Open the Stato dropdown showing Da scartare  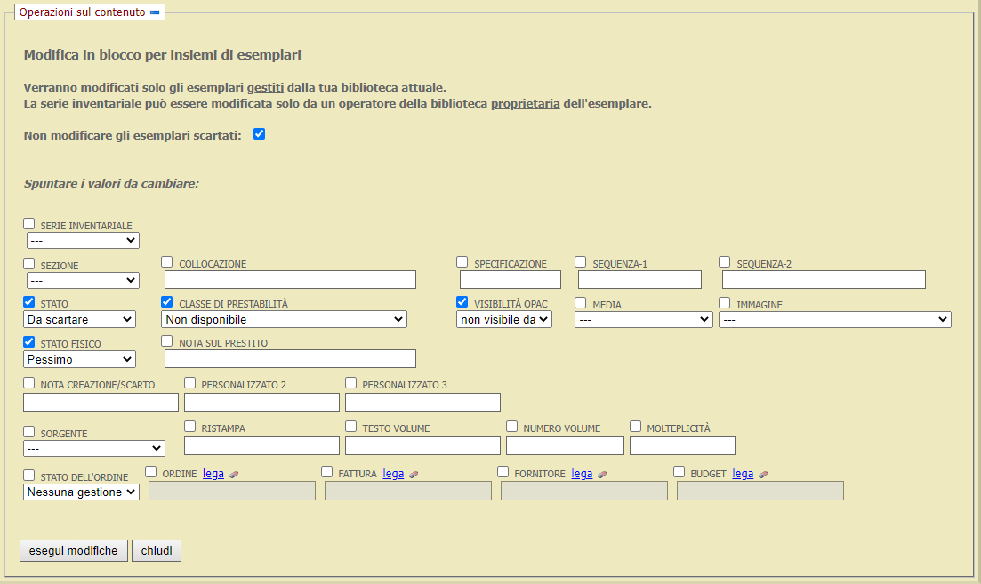79,319
